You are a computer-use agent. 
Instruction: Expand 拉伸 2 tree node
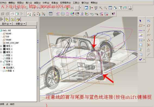pos(1,62)
